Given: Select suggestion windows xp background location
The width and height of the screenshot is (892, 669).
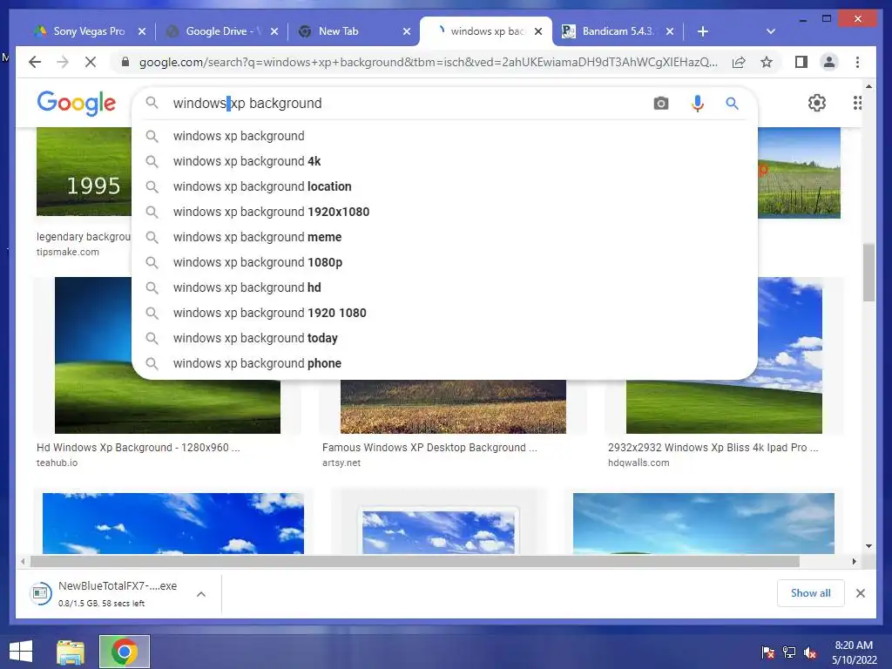Looking at the screenshot, I should pyautogui.click(x=444, y=186).
